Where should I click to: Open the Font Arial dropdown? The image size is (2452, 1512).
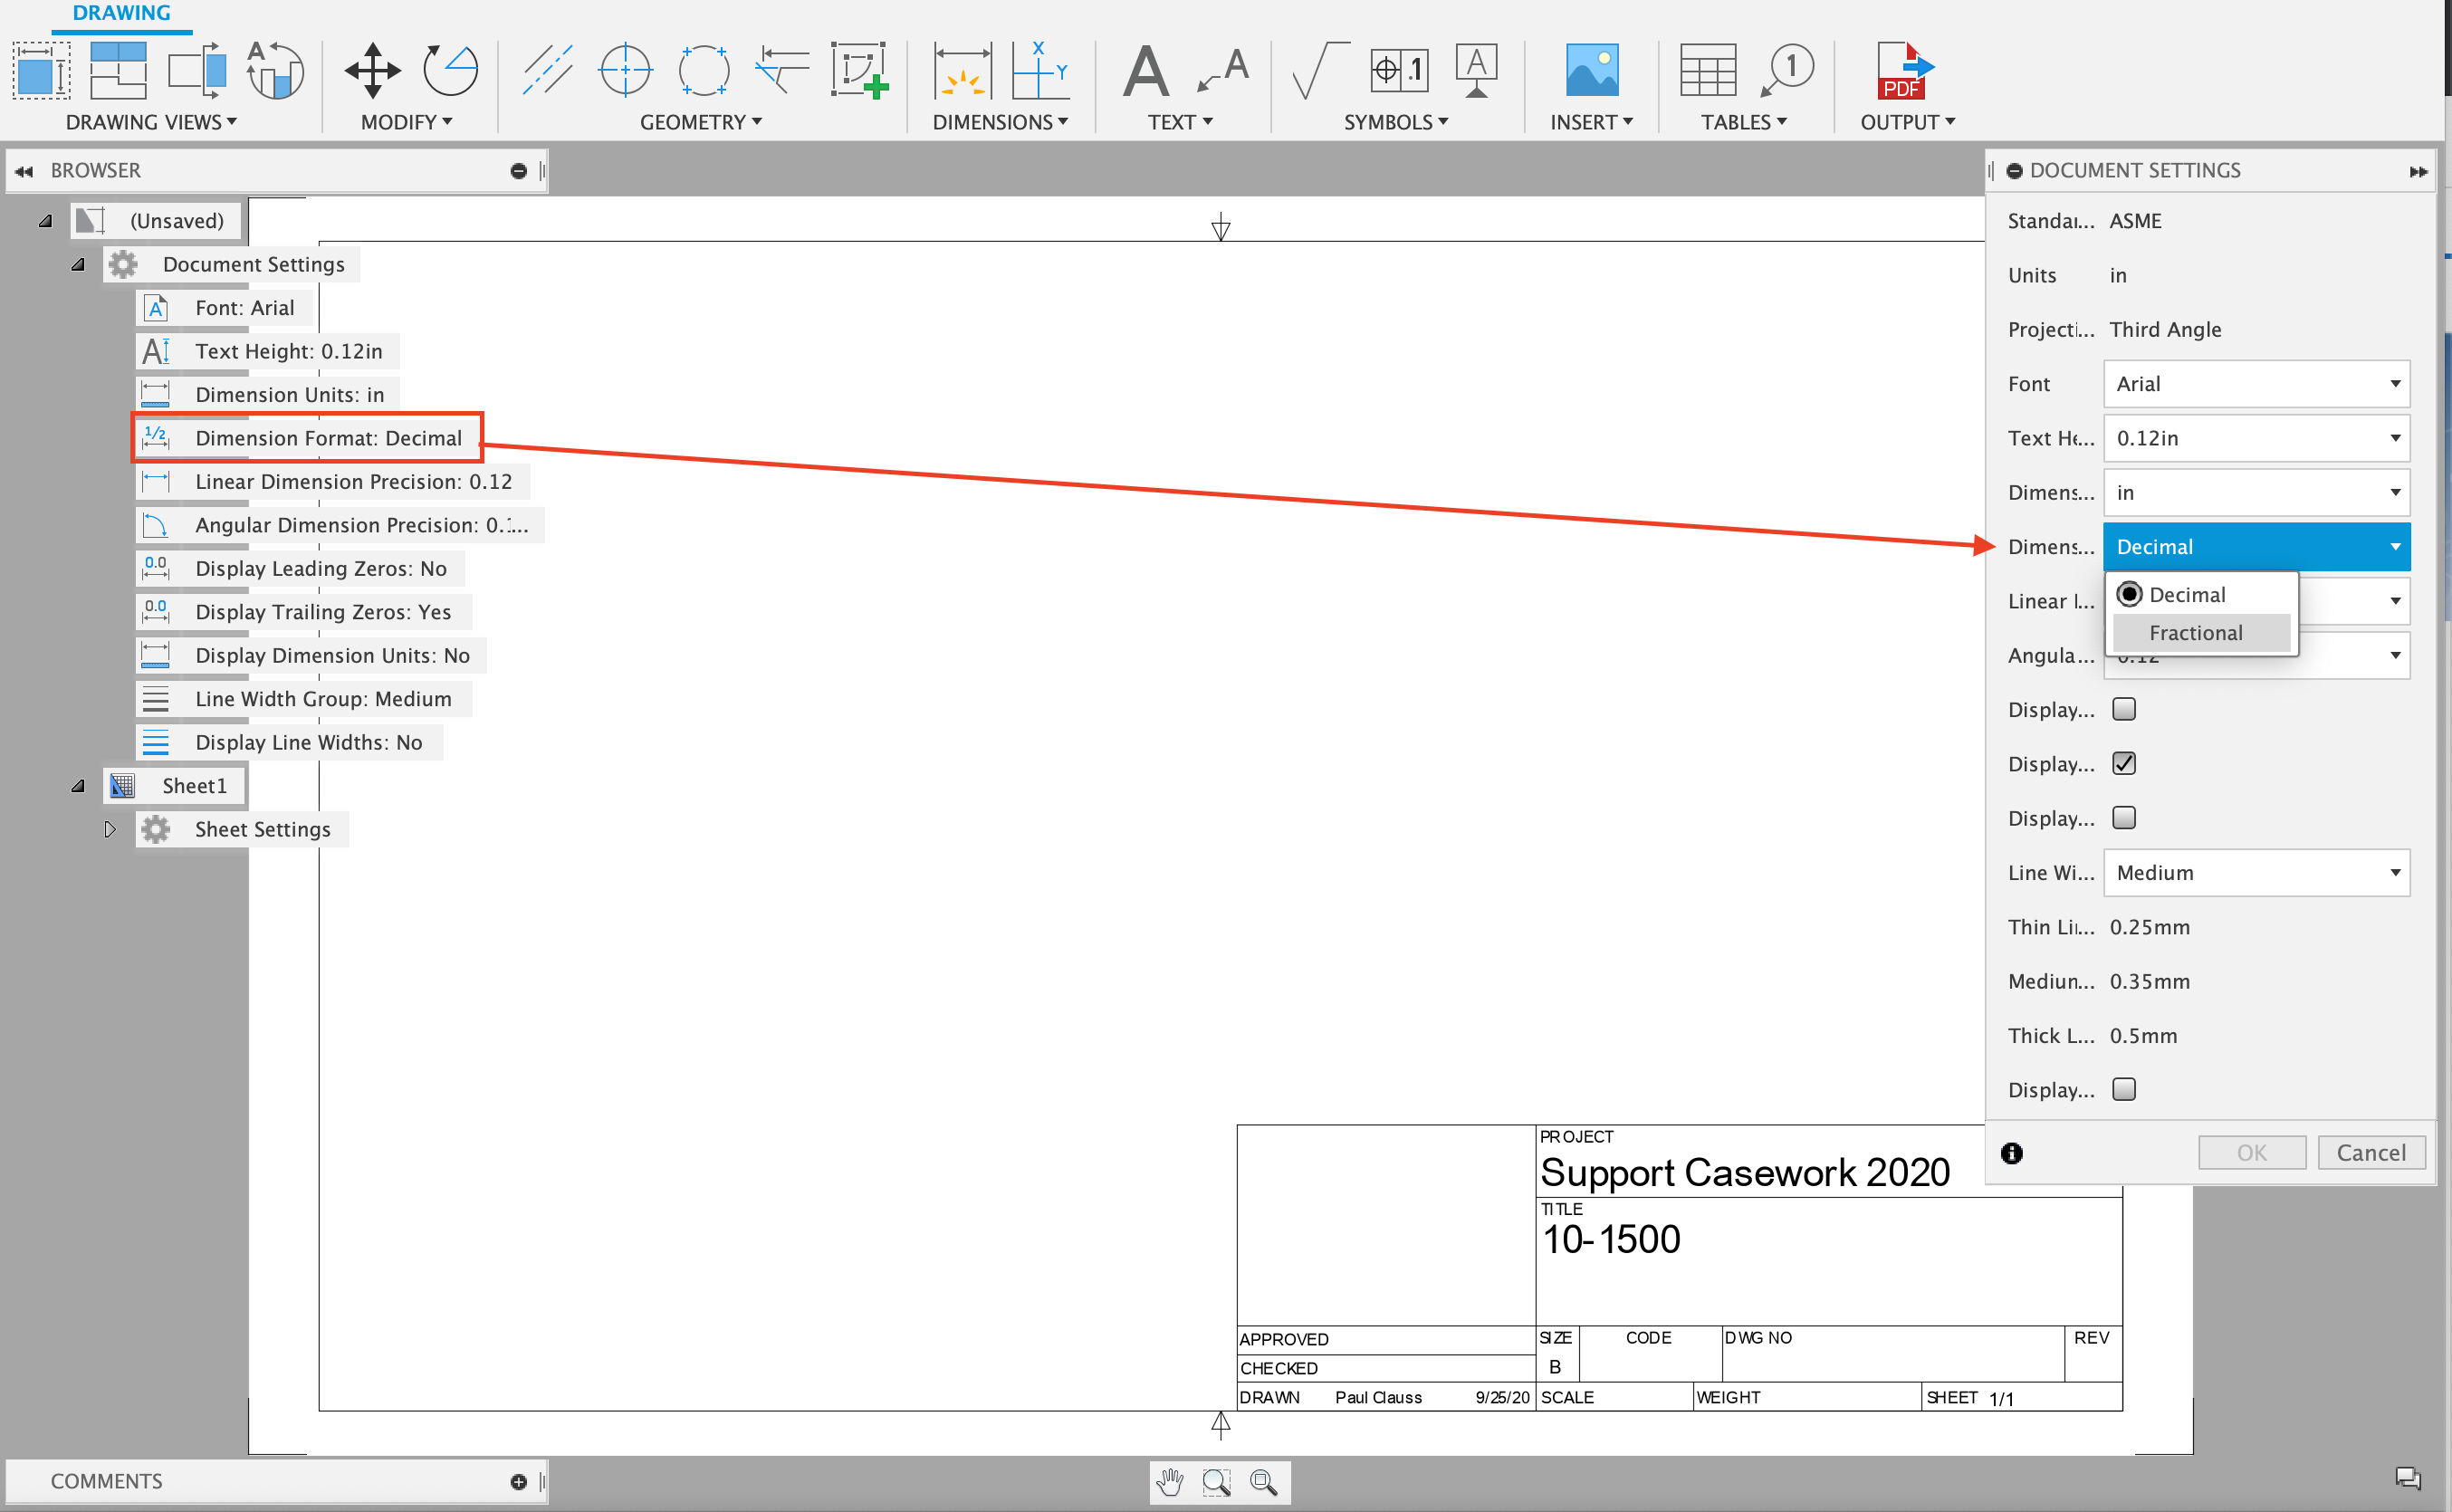pyautogui.click(x=2256, y=384)
